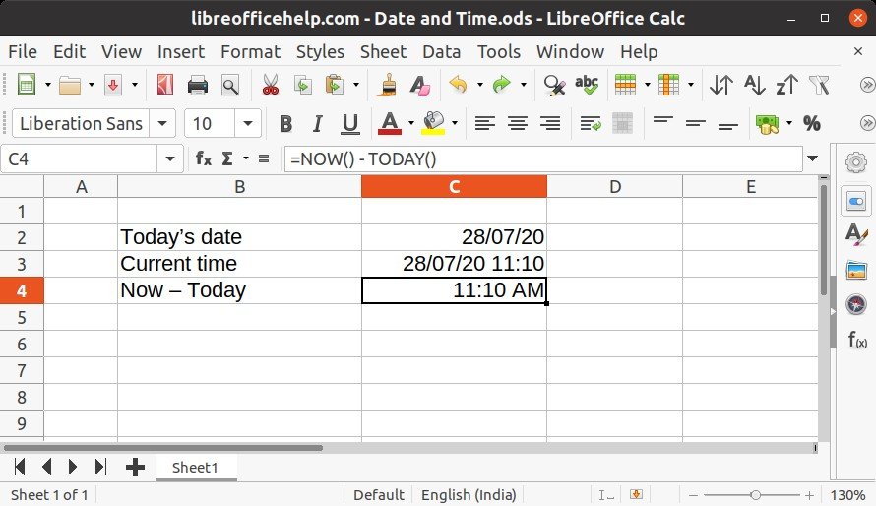Open the Data menu

[x=441, y=52]
